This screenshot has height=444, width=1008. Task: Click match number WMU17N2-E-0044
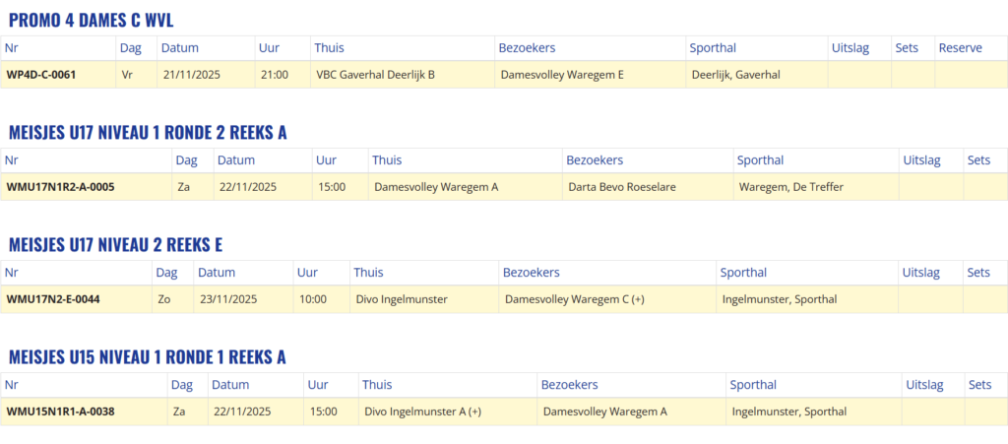(x=53, y=299)
